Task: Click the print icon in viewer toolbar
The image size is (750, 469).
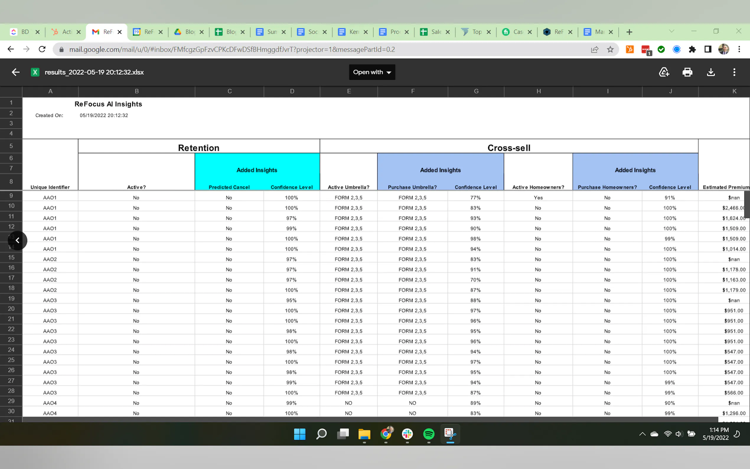Action: point(687,72)
